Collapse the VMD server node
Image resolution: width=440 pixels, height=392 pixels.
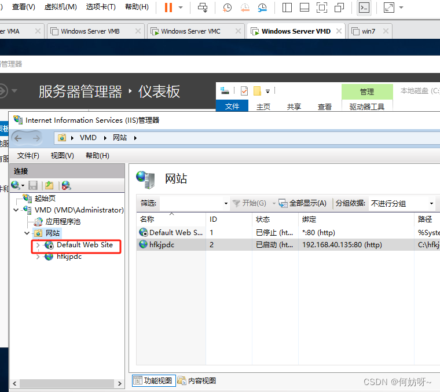click(16, 210)
